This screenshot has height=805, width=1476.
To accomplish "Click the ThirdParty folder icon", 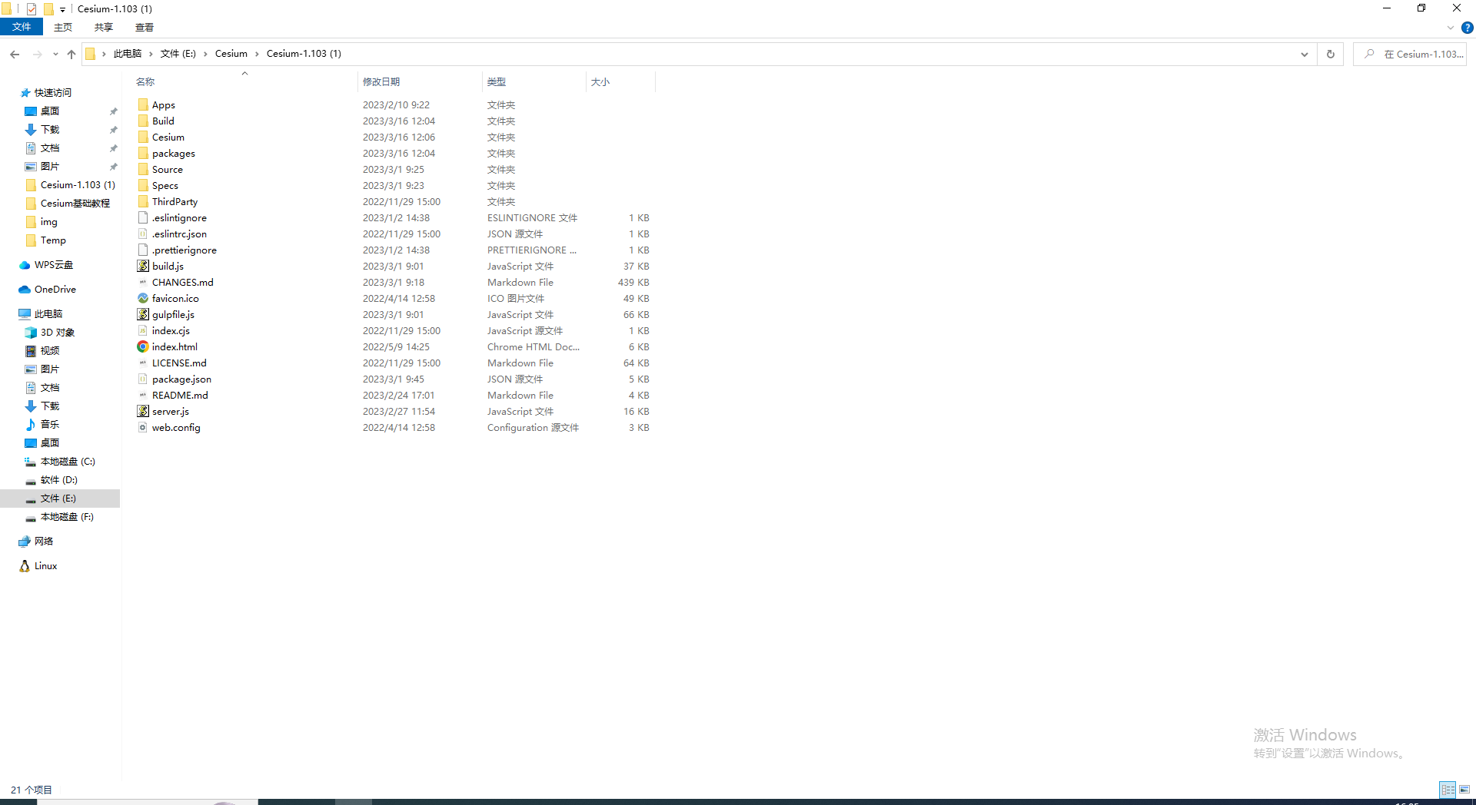I will coord(143,202).
